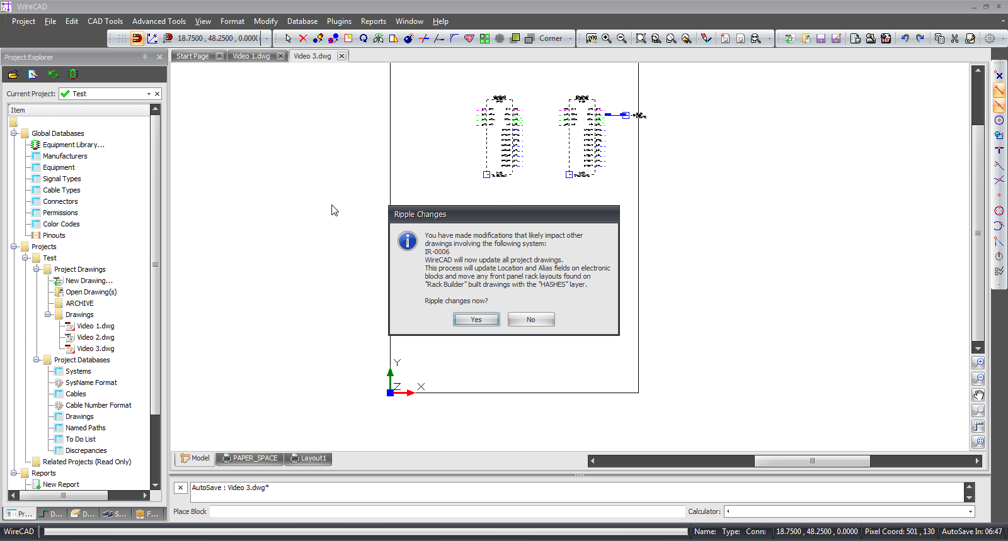
Task: Click the undo arrow icon
Action: 905,38
